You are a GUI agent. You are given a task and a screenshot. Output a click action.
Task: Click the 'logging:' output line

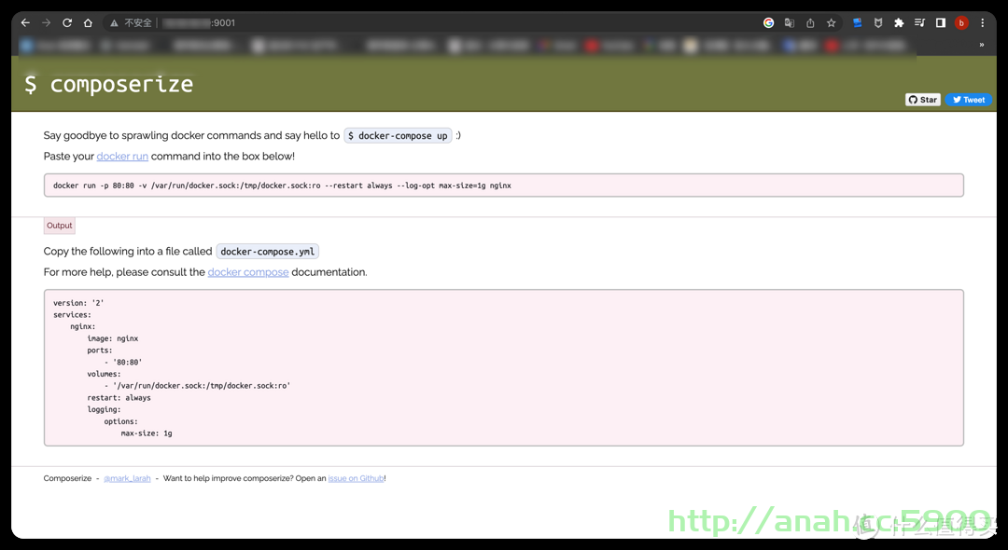pyautogui.click(x=105, y=409)
